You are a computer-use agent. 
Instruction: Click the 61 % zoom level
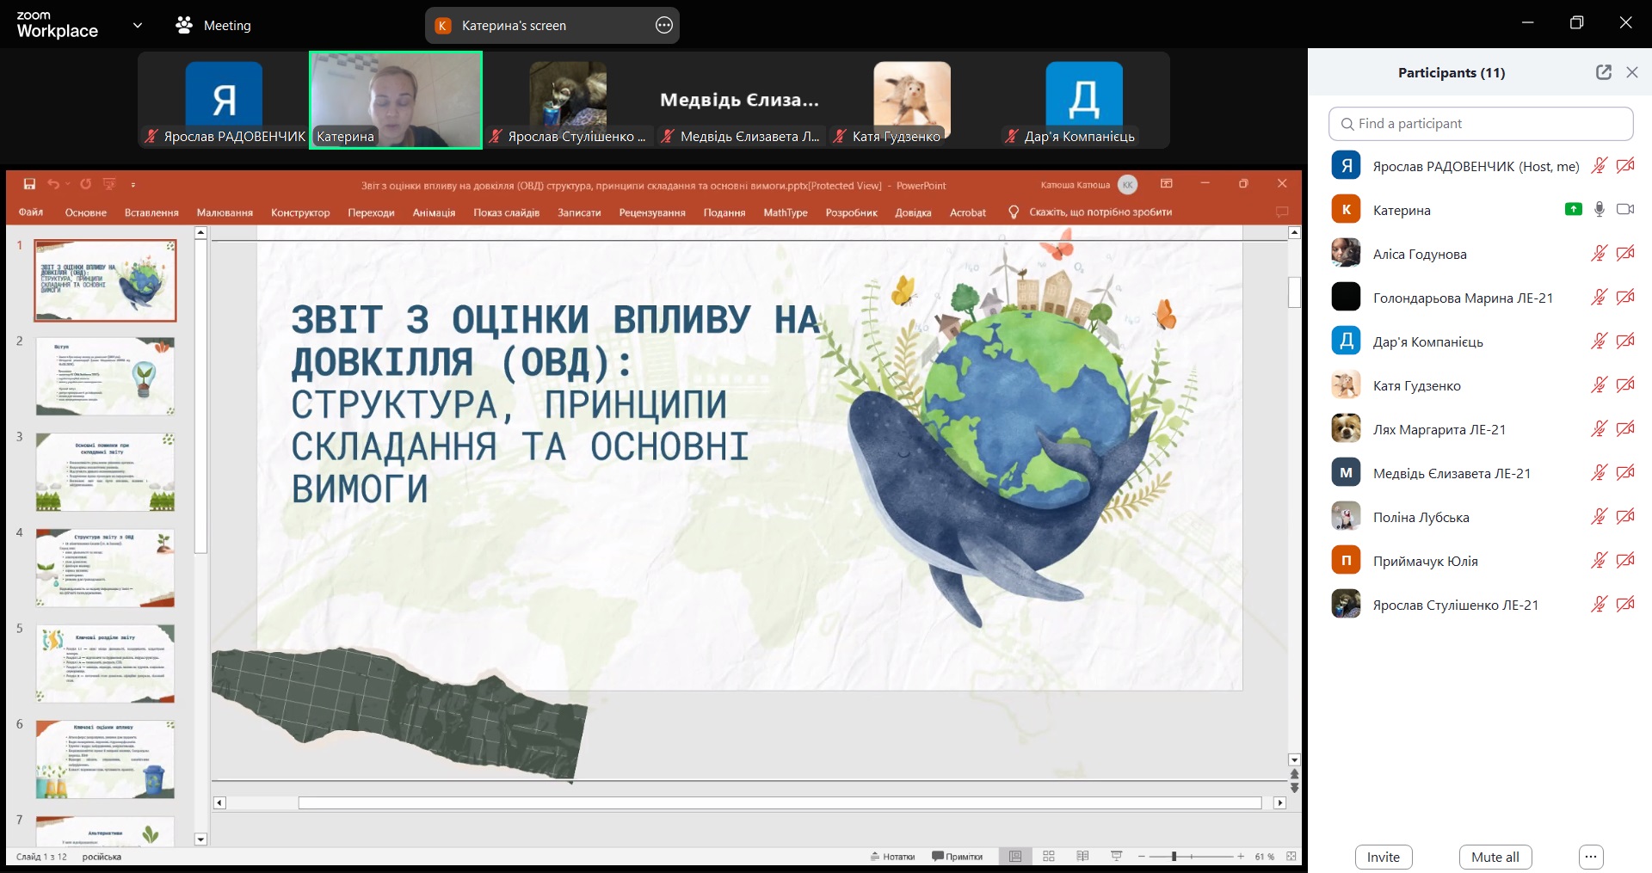point(1265,857)
